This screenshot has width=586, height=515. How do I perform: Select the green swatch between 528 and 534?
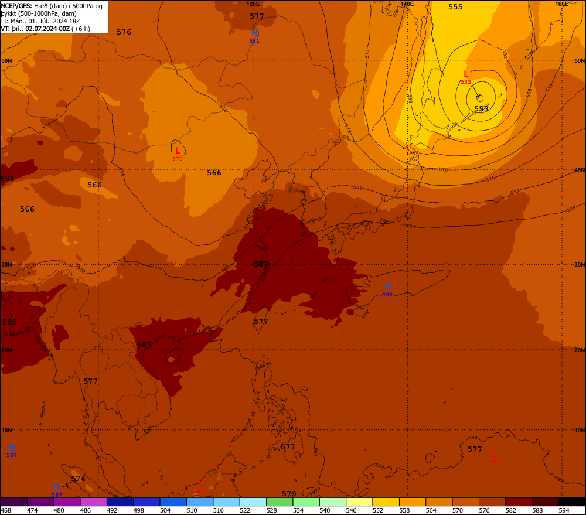[x=280, y=502]
